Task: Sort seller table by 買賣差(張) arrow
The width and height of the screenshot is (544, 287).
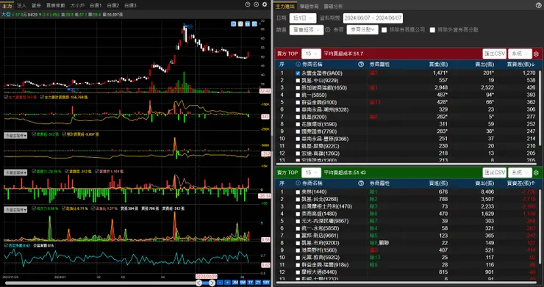Action: point(534,183)
